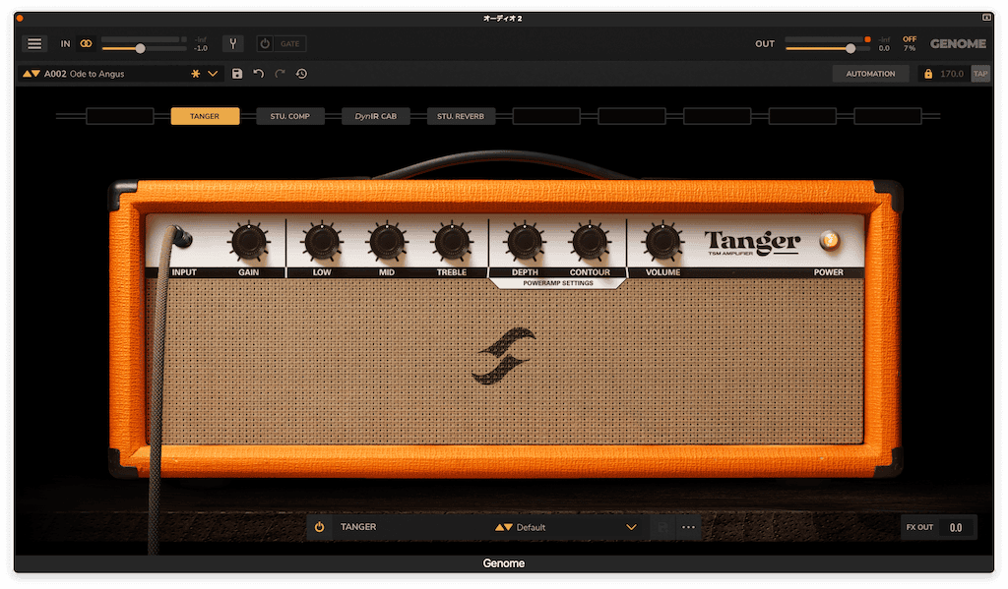Select the DynIR CAB slot

(375, 116)
